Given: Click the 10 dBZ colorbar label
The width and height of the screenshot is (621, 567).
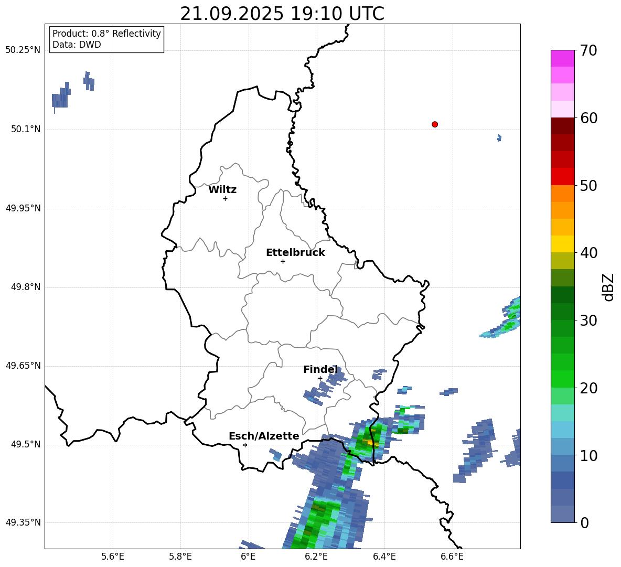Looking at the screenshot, I should 588,455.
